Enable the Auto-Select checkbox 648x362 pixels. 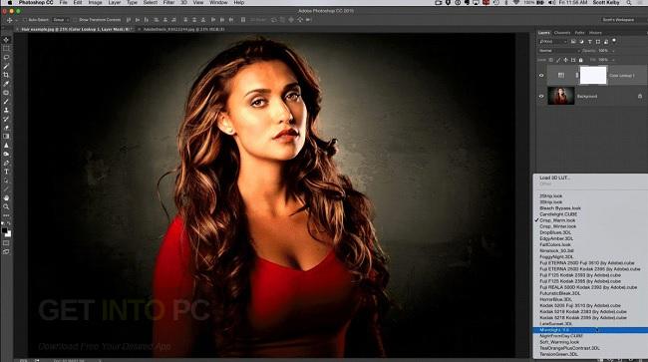pyautogui.click(x=25, y=20)
